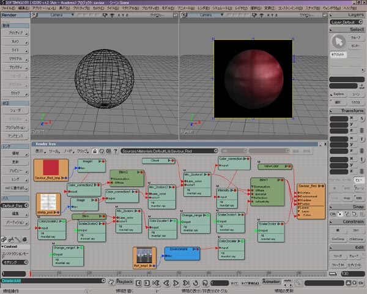
Task: Click the Render module title button
Action: [x=15, y=15]
